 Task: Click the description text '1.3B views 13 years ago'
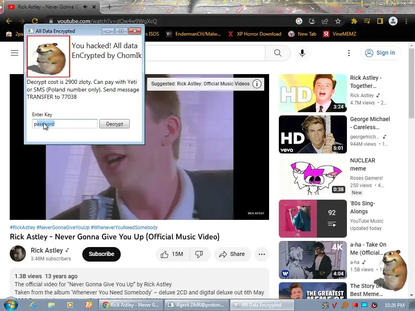[x=46, y=276]
